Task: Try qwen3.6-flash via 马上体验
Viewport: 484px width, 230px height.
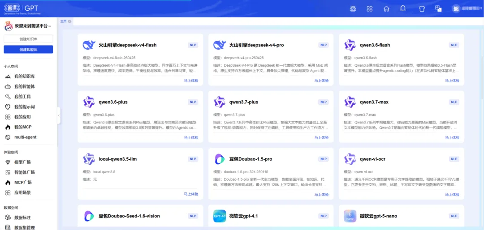Action: tap(452, 81)
